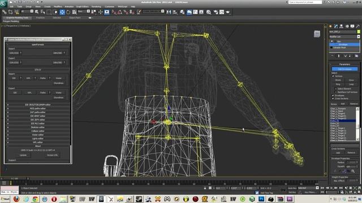Enable the Backface Cull Vertices checkbox
This screenshot has width=362, height=203.
(x=335, y=92)
